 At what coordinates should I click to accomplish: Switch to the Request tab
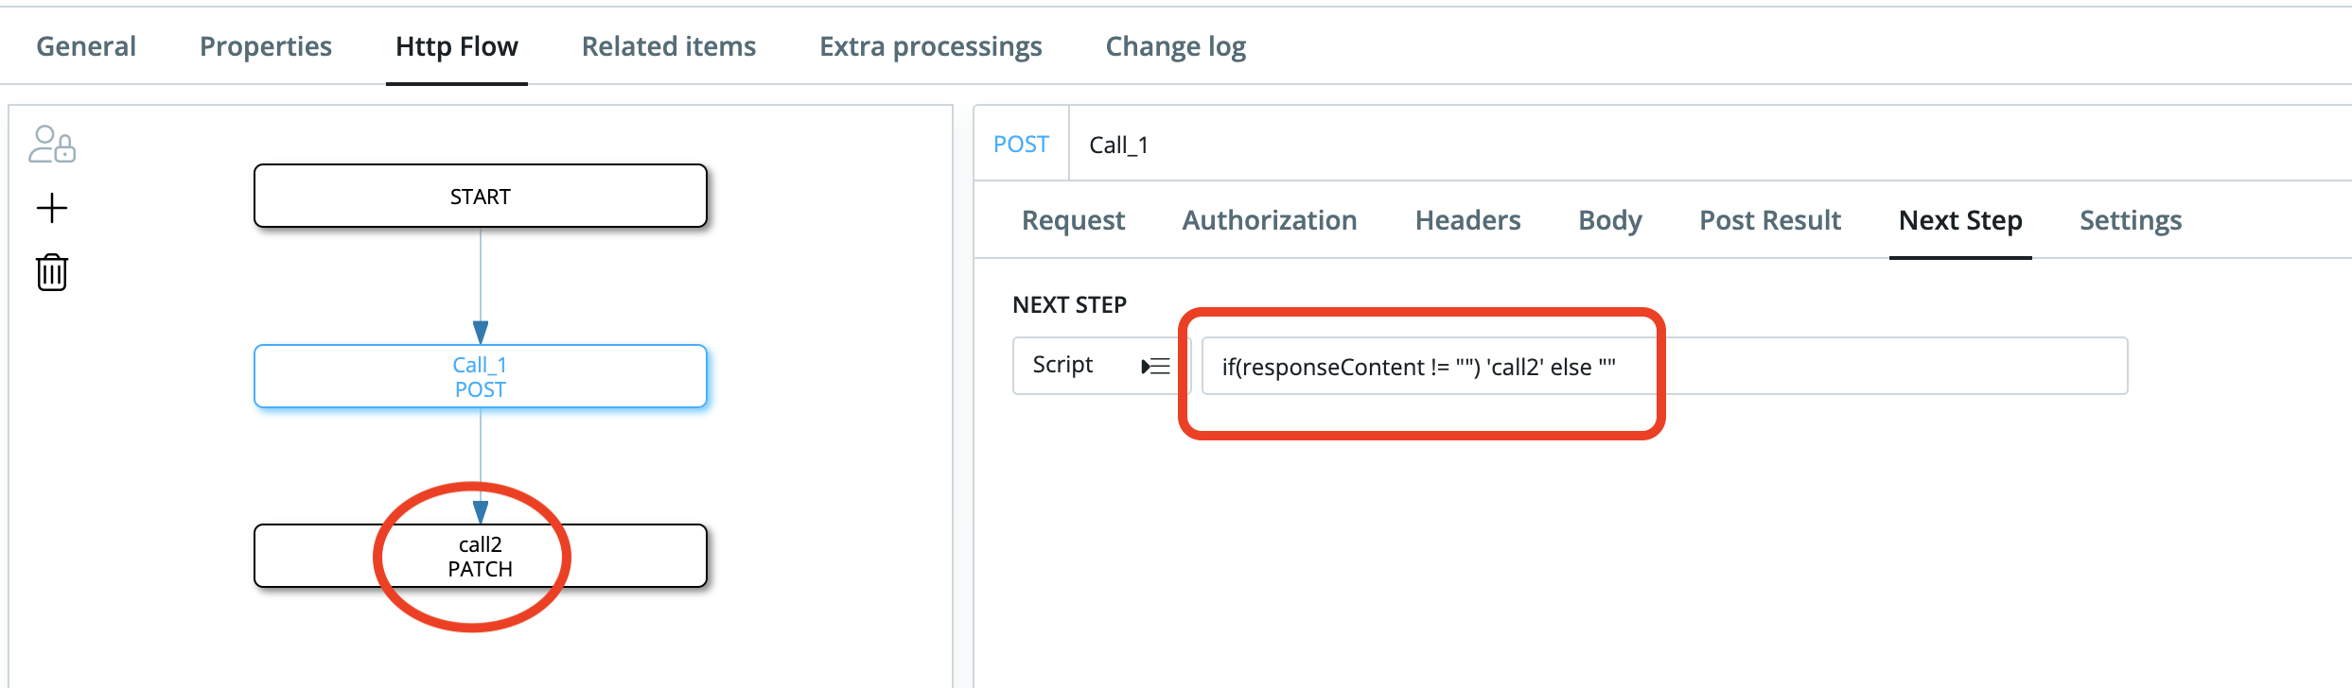pos(1073,220)
